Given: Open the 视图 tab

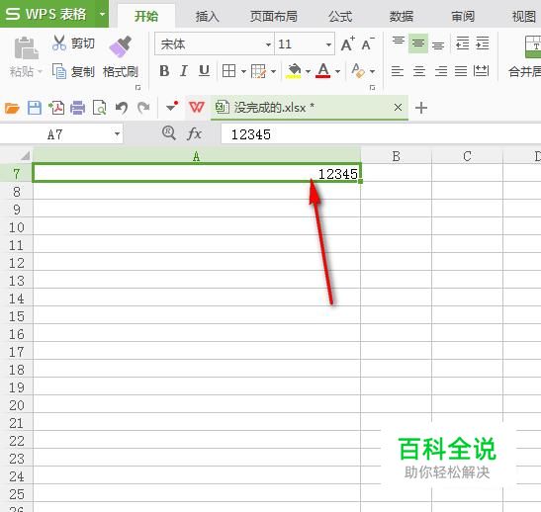Looking at the screenshot, I should [x=524, y=16].
